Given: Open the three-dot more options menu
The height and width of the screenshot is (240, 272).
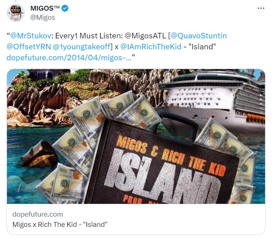Looking at the screenshot, I should pos(261,8).
